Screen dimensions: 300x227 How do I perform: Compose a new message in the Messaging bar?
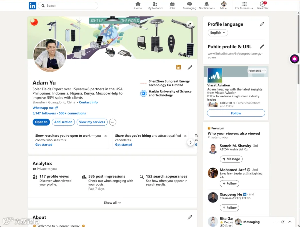(x=283, y=222)
